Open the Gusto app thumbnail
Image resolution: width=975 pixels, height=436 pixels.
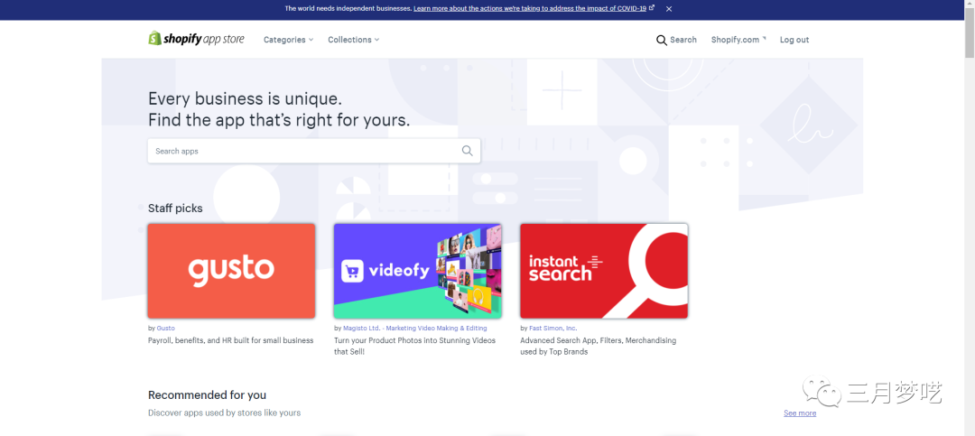(231, 271)
